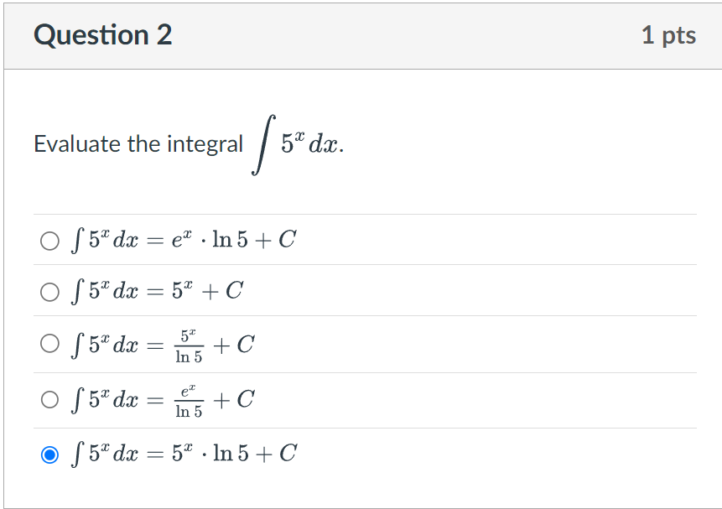Select the second answer's radio circle
Screen dimensions: 722x509
coord(49,292)
